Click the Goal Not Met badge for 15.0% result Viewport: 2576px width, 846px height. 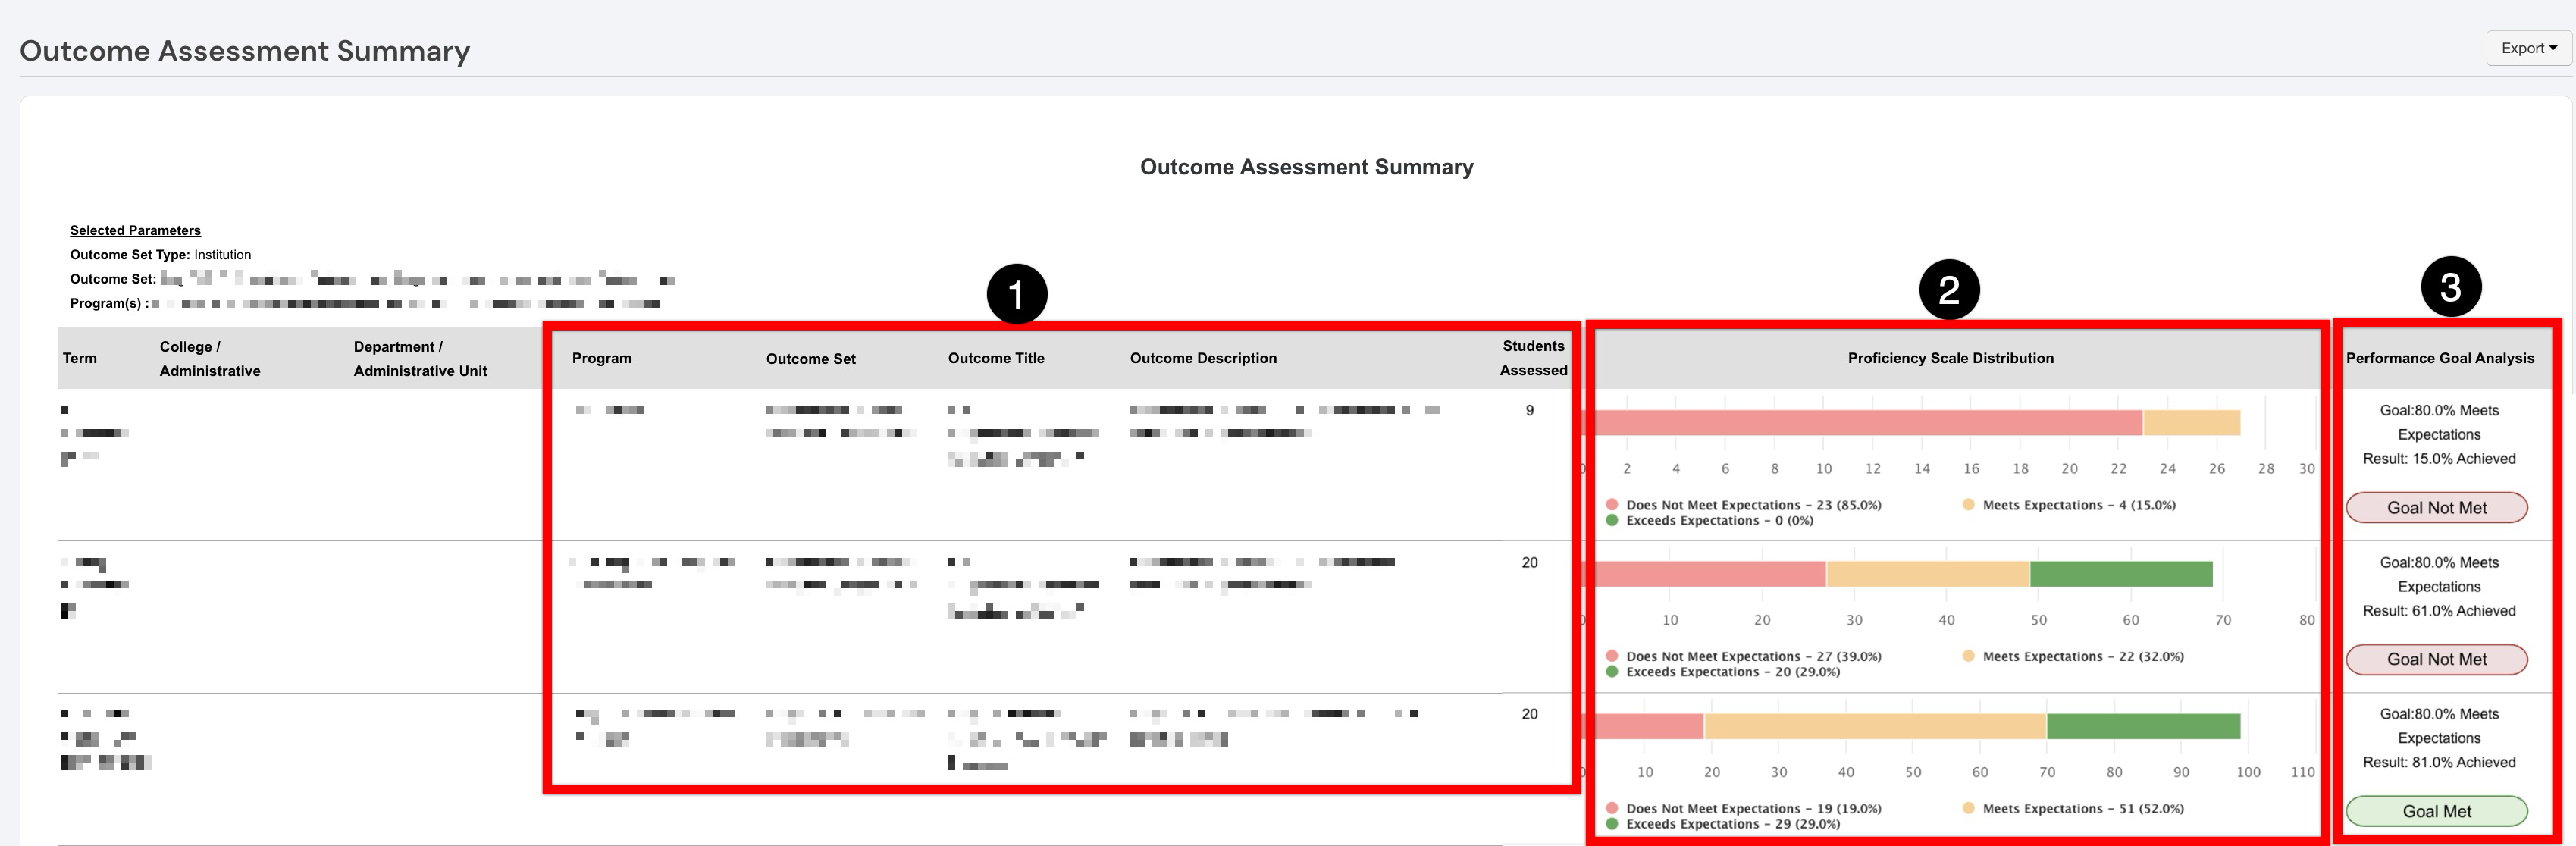tap(2436, 508)
